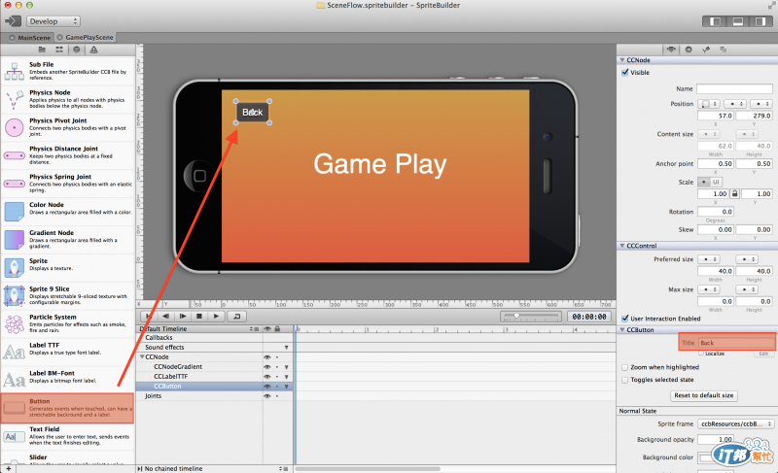Collapse the CCNode inspector section
This screenshot has height=473, width=778.
click(x=622, y=60)
